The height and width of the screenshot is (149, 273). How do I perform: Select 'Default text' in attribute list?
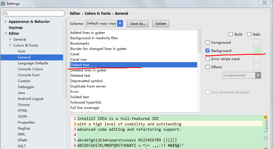(x=134, y=65)
